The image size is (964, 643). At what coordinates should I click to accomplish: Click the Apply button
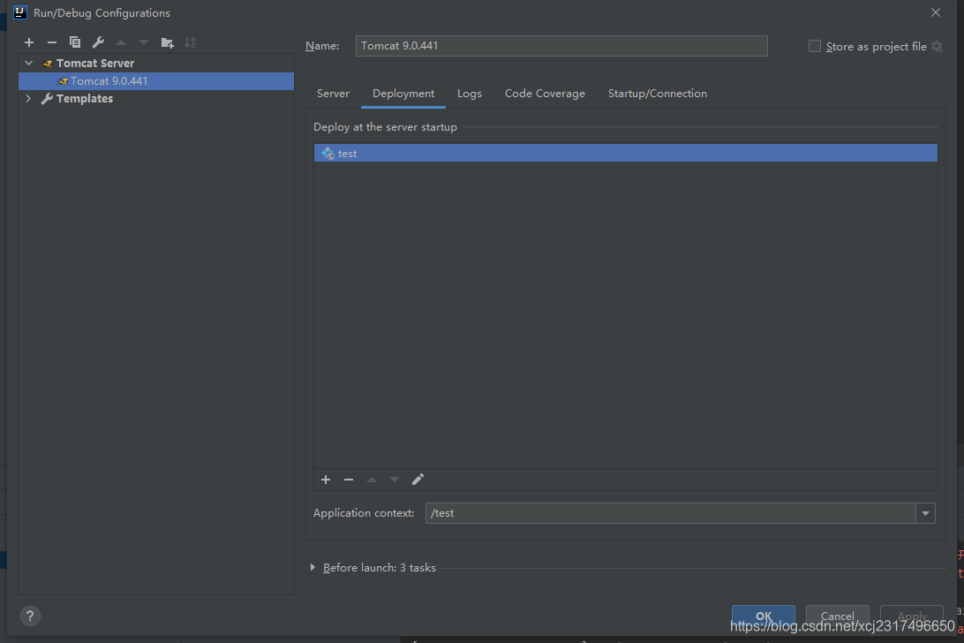point(912,616)
